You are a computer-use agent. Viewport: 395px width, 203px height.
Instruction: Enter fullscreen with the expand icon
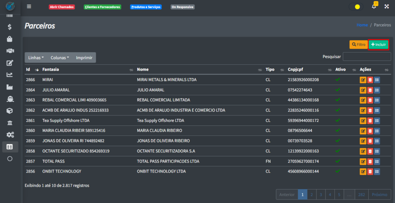point(387,7)
